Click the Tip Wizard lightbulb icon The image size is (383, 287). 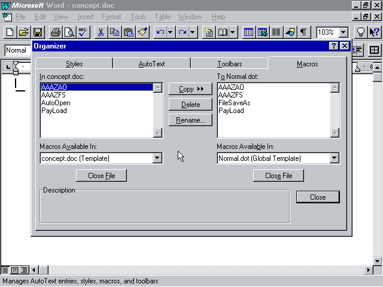pyautogui.click(x=361, y=32)
